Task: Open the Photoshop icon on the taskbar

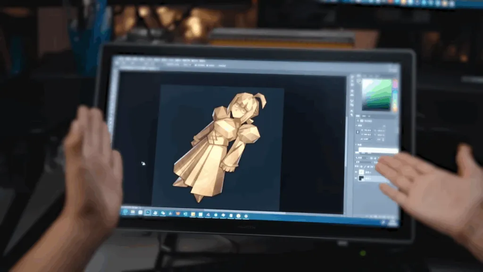Action: (x=148, y=212)
